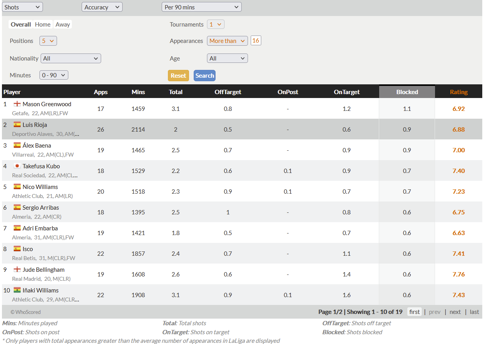This screenshot has height=344, width=485.
Task: Click the © WhoScored footer text
Action: click(x=25, y=312)
